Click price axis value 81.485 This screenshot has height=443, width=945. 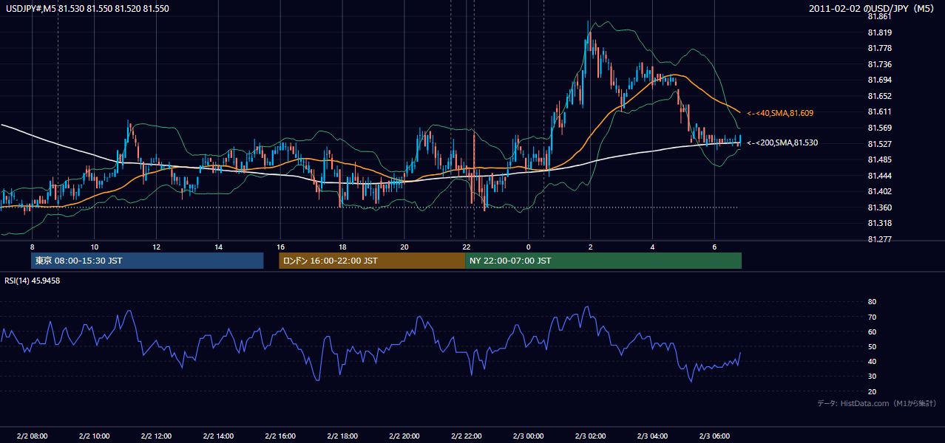coord(879,159)
